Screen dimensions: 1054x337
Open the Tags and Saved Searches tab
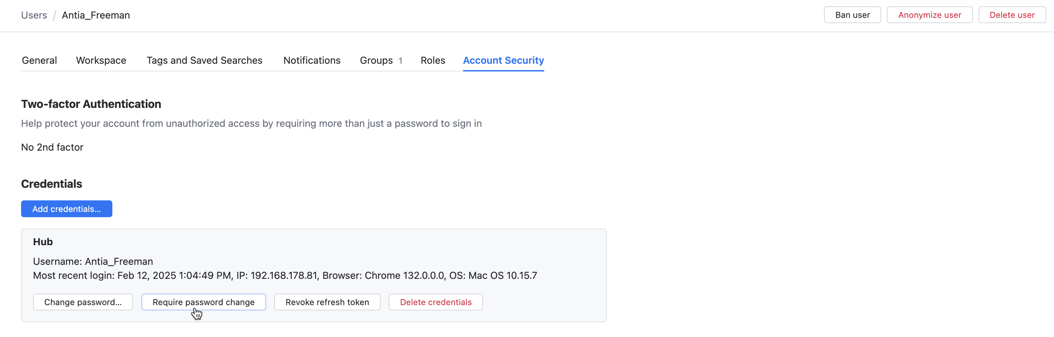click(204, 60)
